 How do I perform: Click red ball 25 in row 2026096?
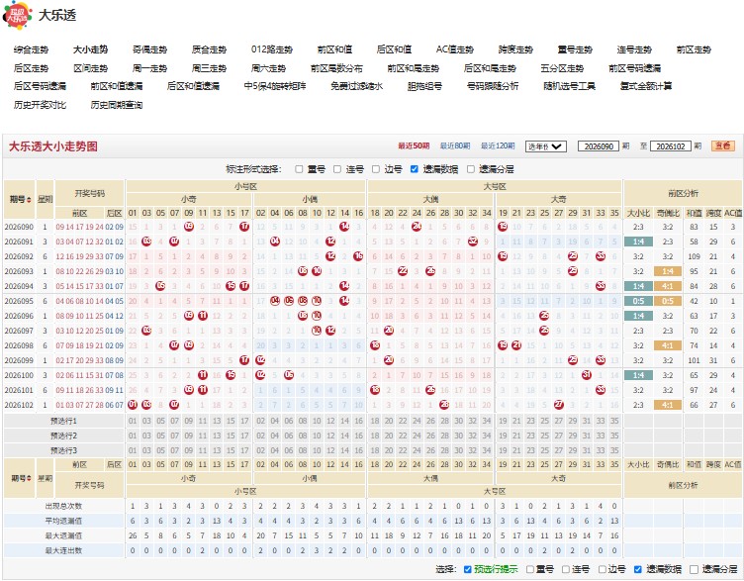544,316
